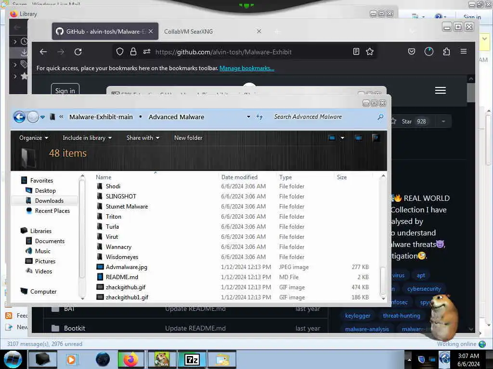The image size is (493, 369).
Task: Open Firefox hamburger application menu
Action: [x=464, y=51]
